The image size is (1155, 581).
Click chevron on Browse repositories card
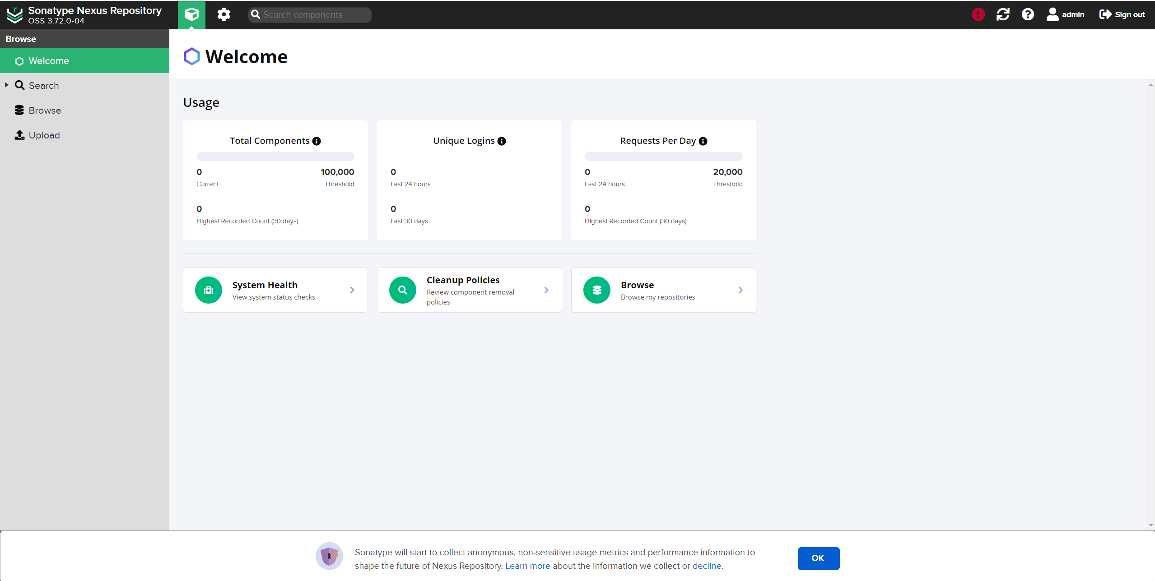point(741,290)
